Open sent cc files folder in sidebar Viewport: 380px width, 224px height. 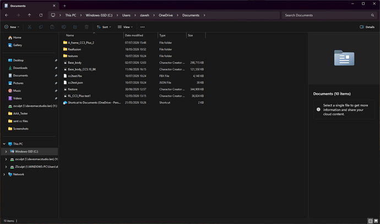[x=18, y=121]
